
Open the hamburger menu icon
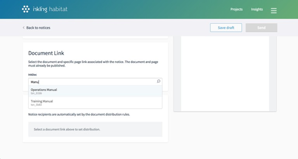click(273, 11)
